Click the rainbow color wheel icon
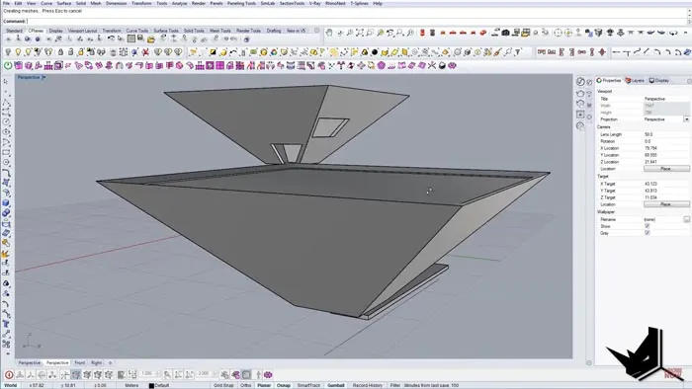The height and width of the screenshot is (389, 692). pos(273,52)
